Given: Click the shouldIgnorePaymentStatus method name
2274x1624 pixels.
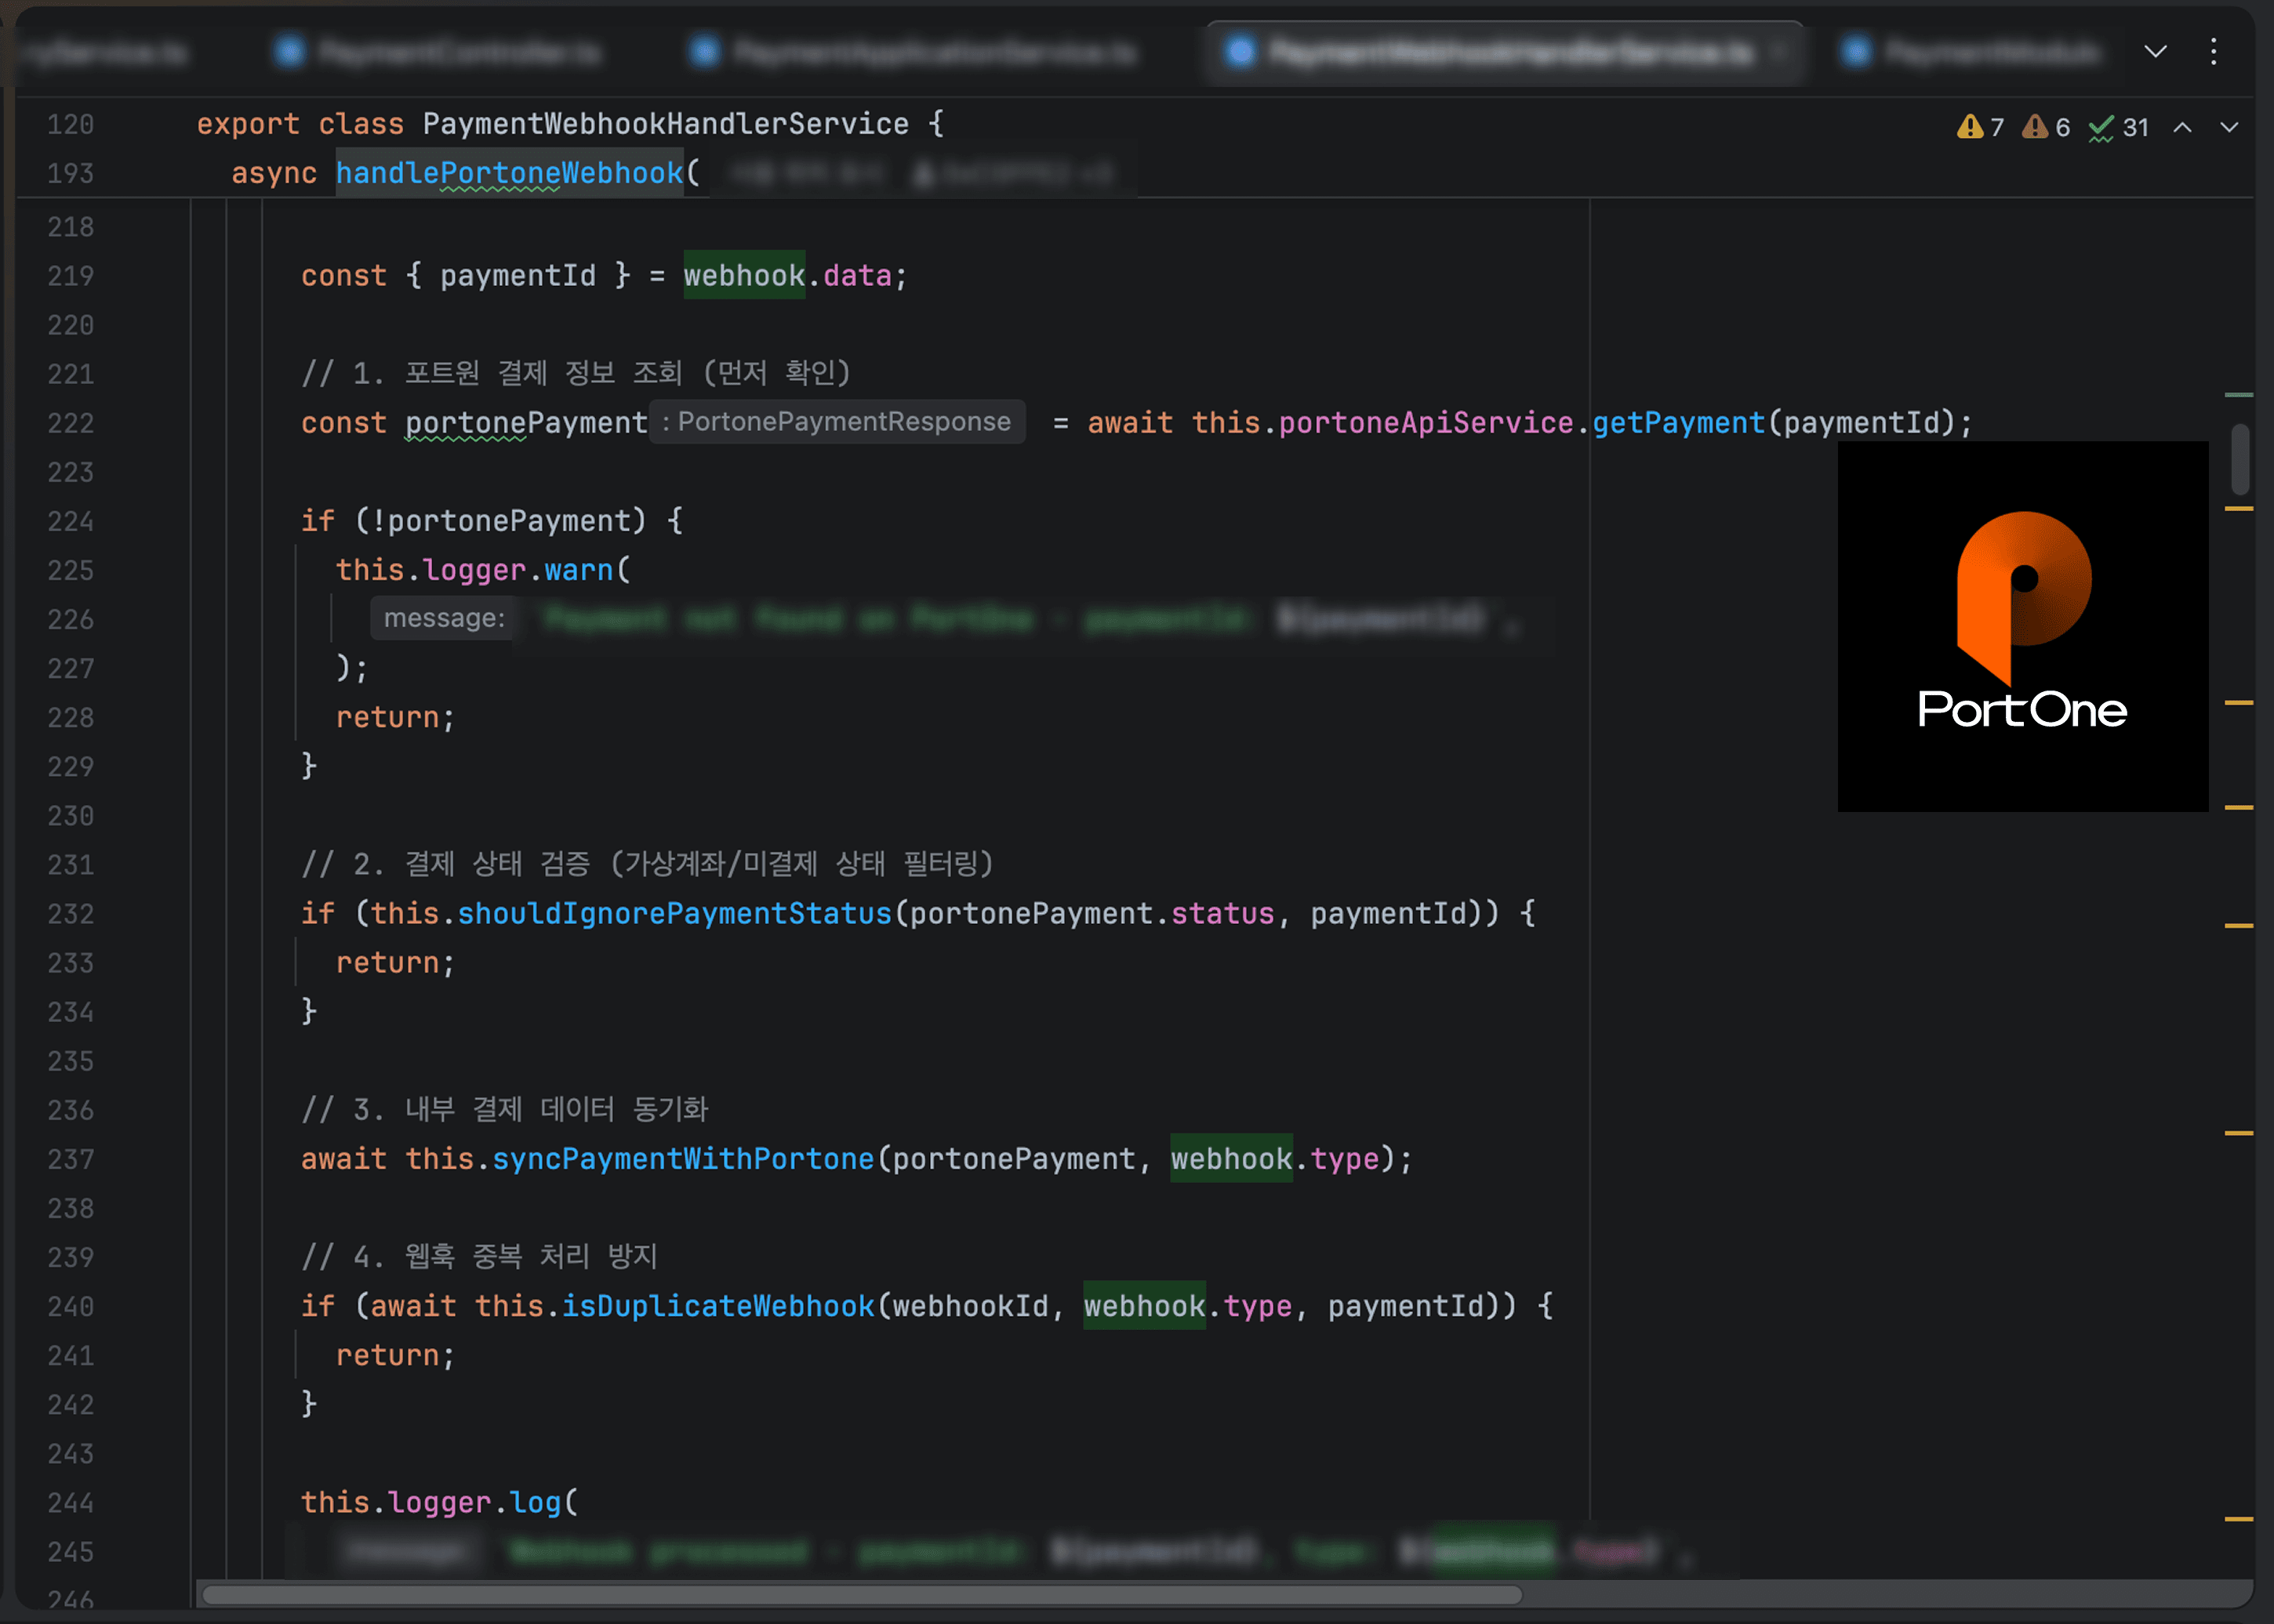Looking at the screenshot, I should (x=674, y=914).
